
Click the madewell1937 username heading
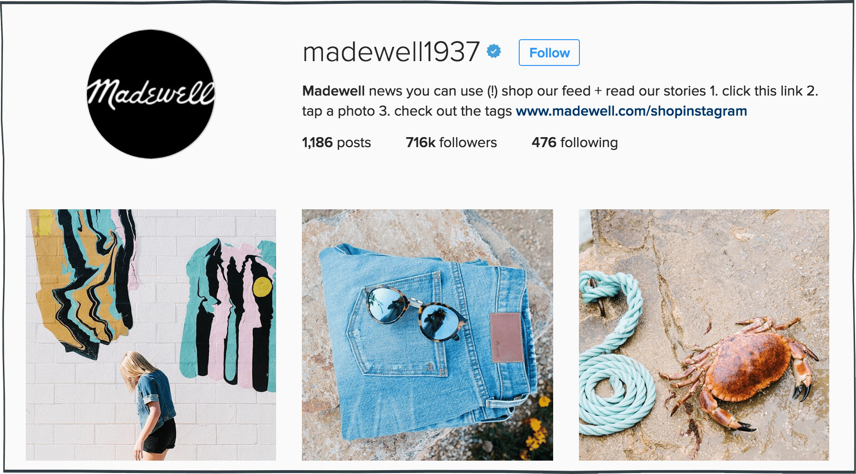391,52
